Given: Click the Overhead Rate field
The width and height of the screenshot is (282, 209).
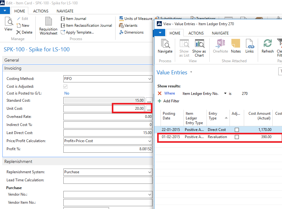Looking at the screenshot, I should 108,117.
